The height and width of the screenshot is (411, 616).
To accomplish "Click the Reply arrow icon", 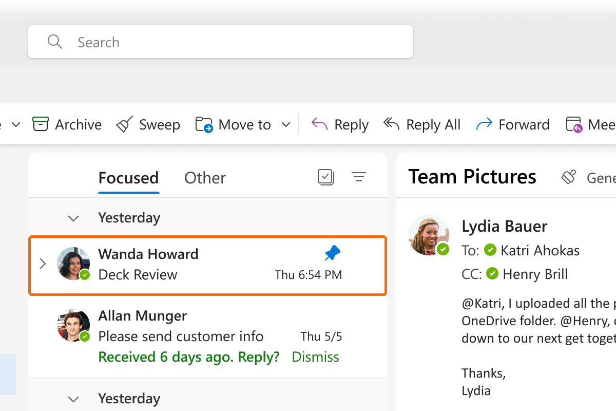I will click(x=319, y=124).
